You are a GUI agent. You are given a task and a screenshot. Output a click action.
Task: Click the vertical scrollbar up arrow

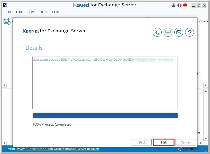pyautogui.click(x=206, y=91)
